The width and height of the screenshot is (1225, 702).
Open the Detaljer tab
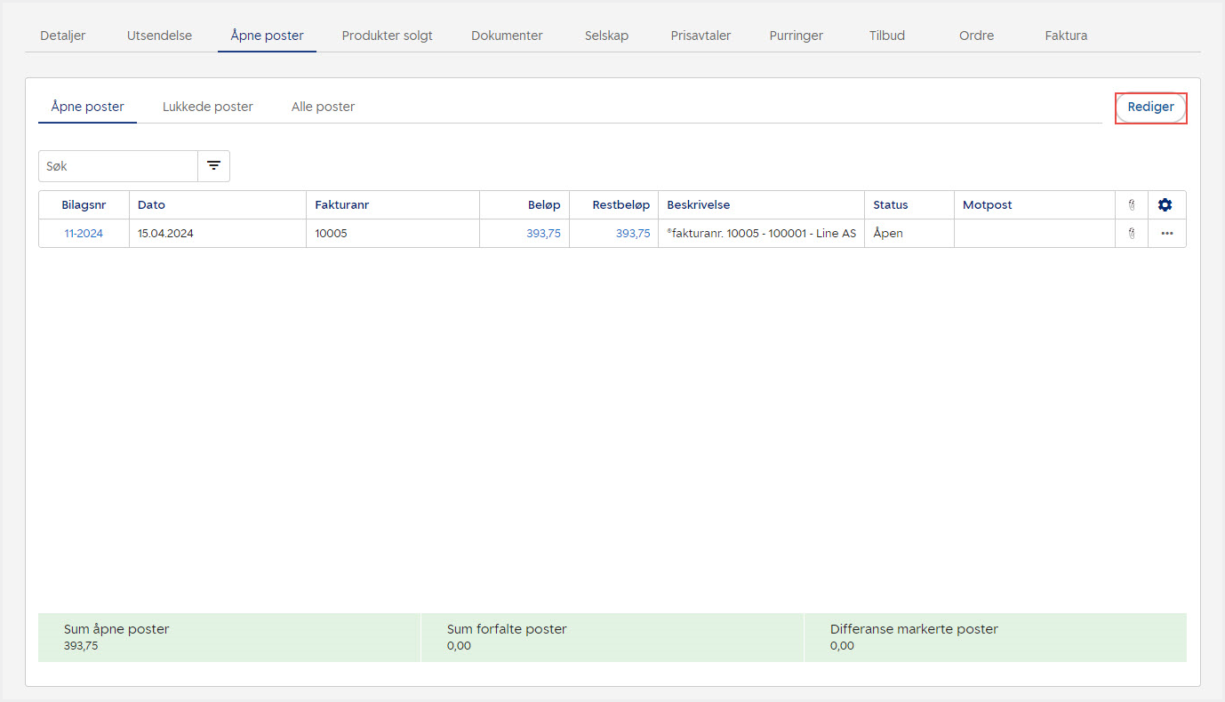point(63,36)
